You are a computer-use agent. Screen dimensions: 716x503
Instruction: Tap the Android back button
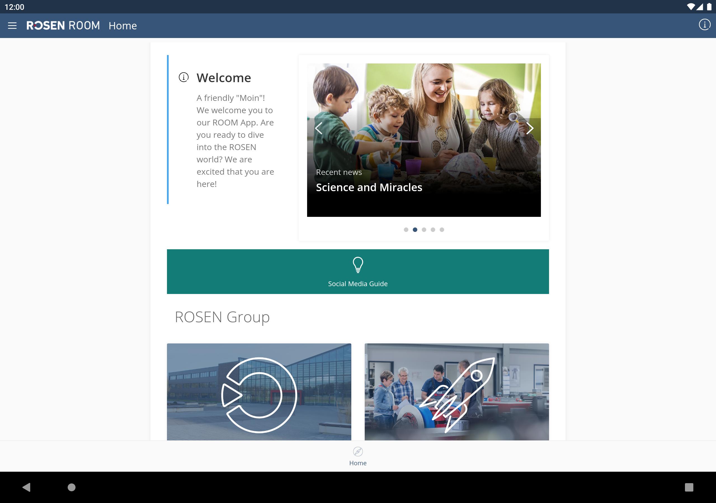coord(27,487)
